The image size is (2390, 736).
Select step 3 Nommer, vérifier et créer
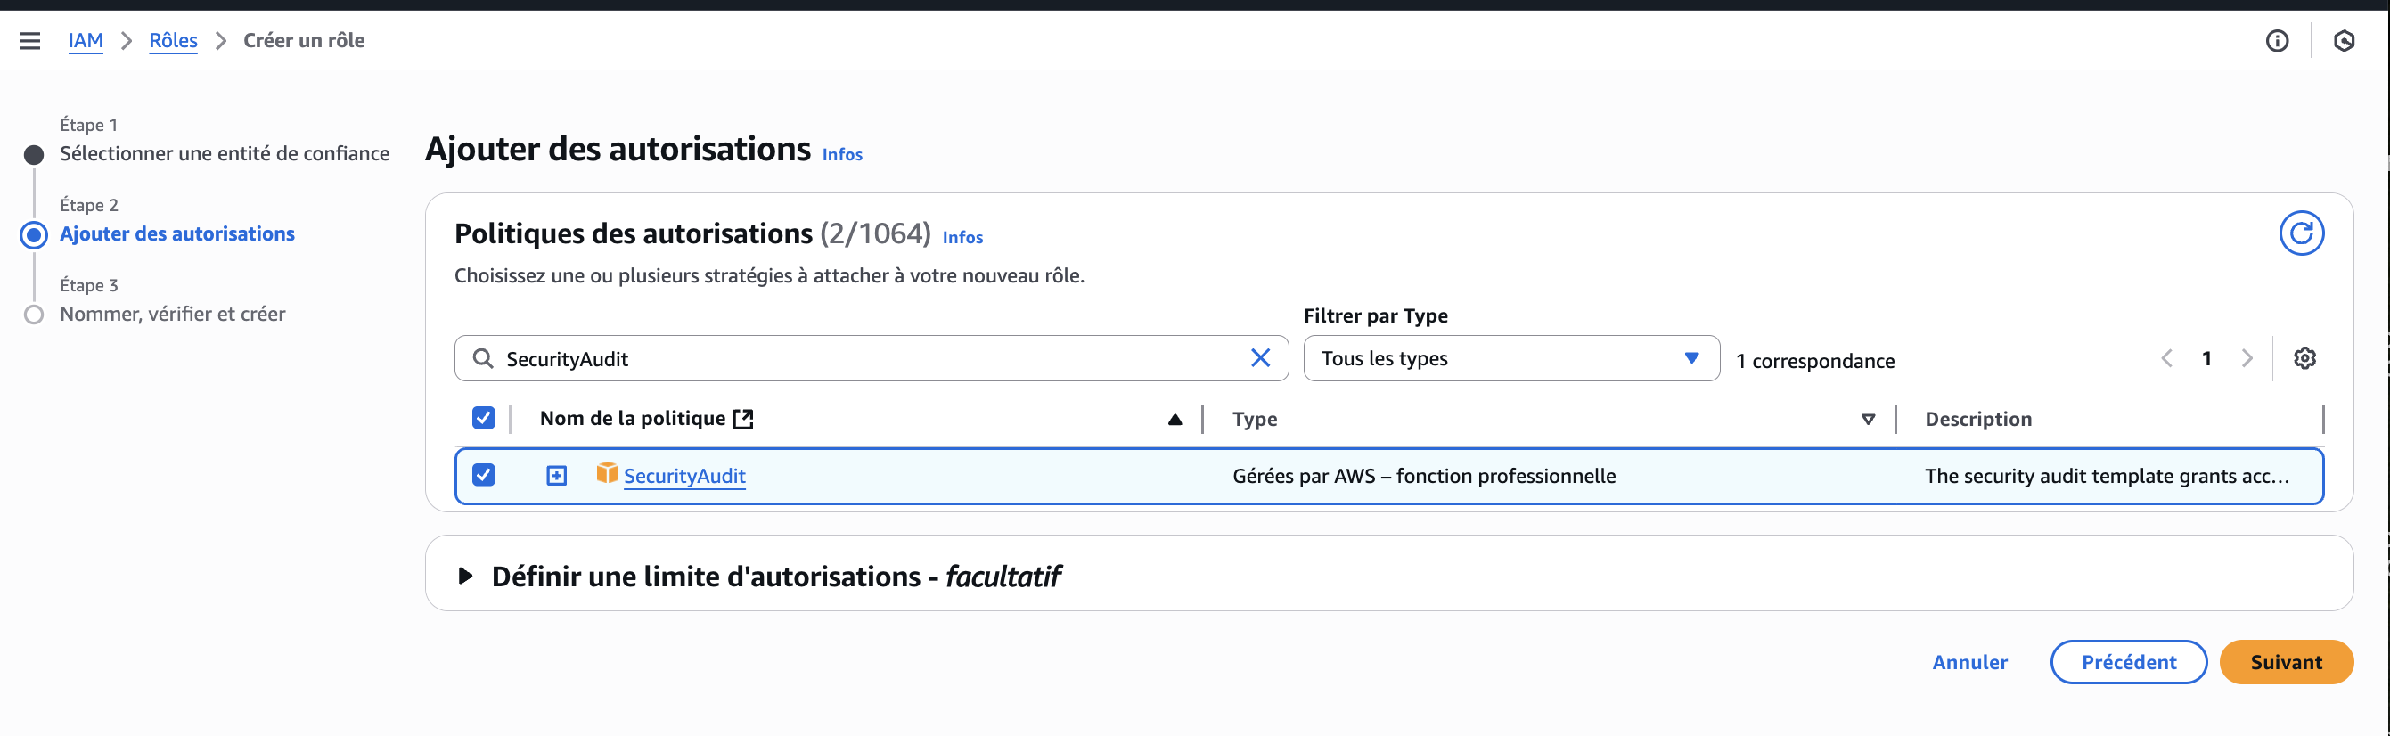(173, 315)
